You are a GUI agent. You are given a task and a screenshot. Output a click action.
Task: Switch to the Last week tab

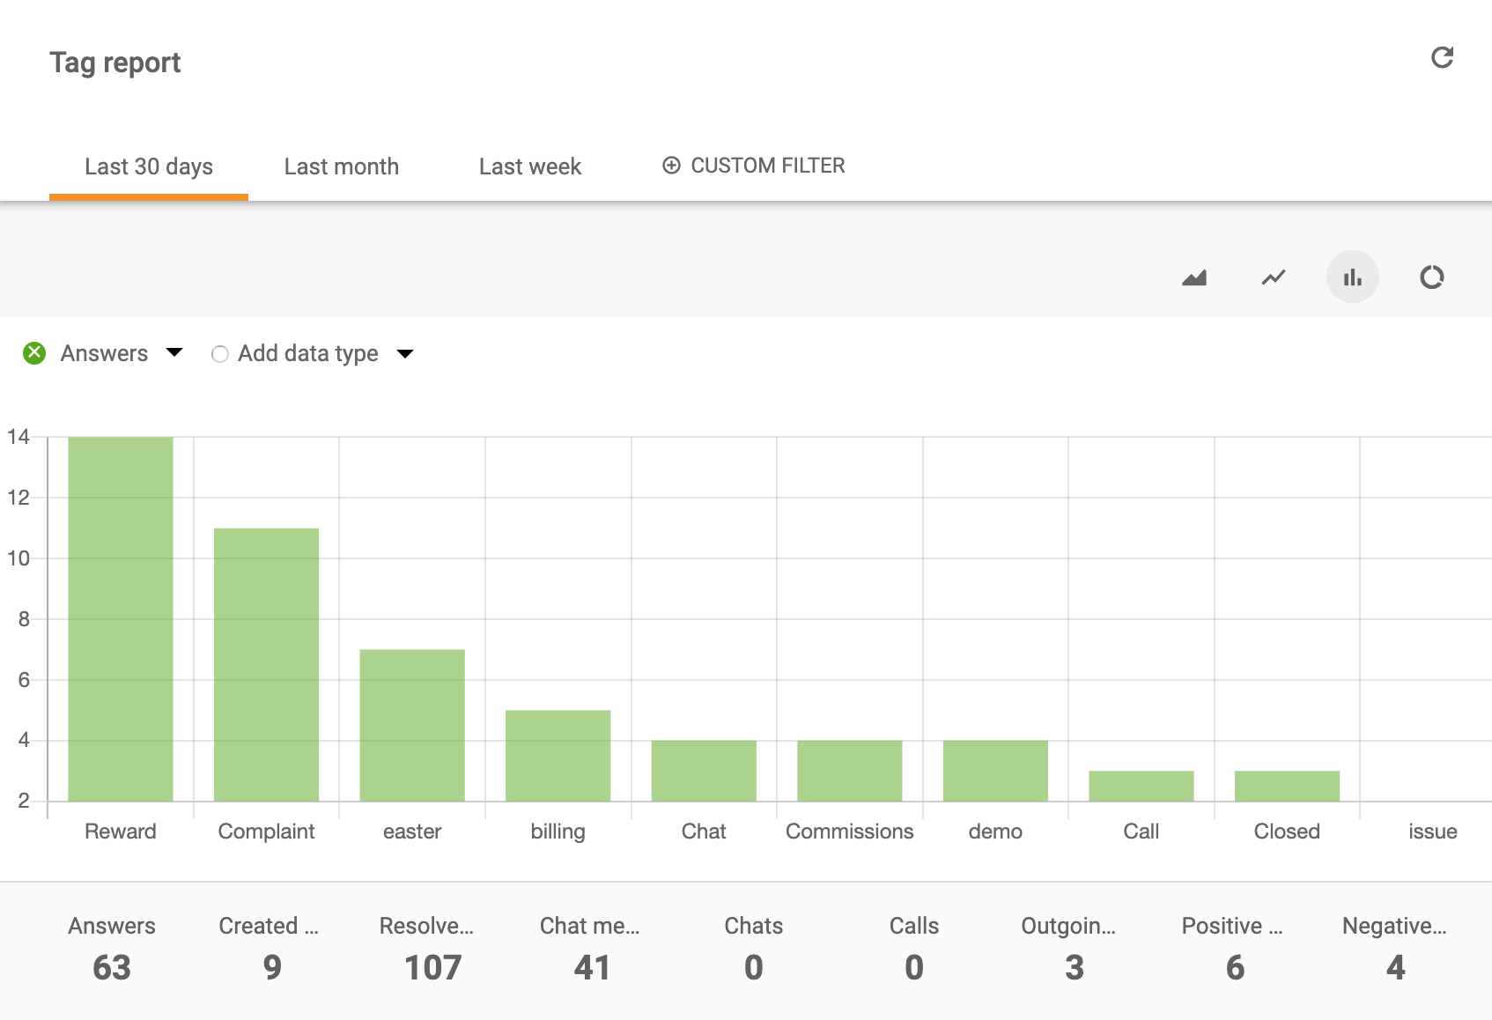click(x=529, y=166)
